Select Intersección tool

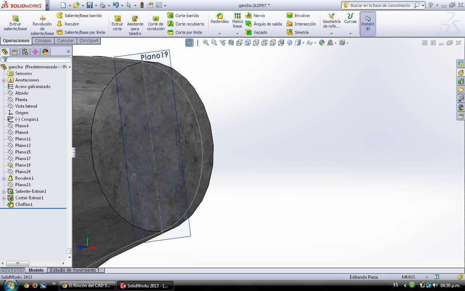point(301,24)
